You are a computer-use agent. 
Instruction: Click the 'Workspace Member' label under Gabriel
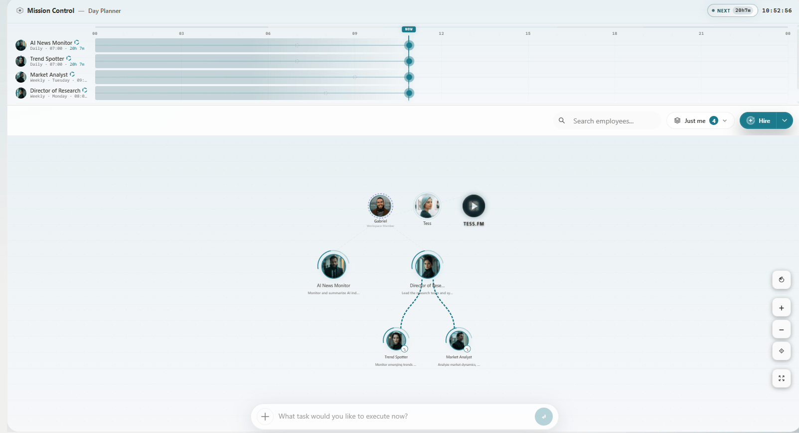pyautogui.click(x=380, y=226)
